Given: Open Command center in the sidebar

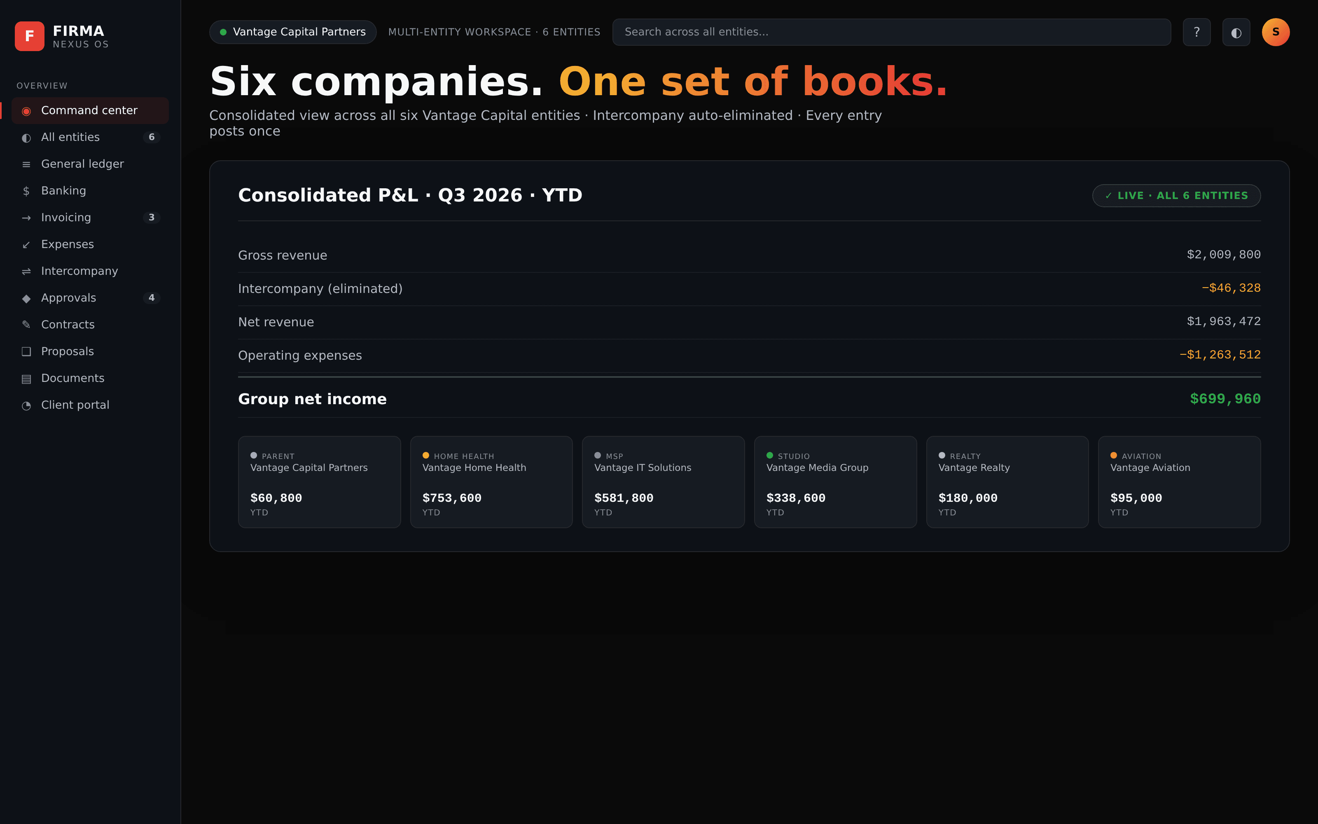Looking at the screenshot, I should (91, 111).
